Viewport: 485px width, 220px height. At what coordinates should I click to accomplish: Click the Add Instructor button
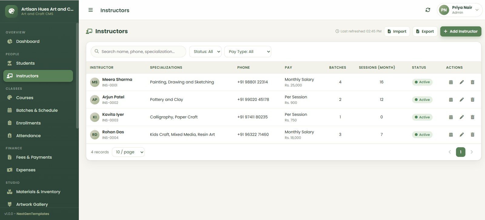(460, 31)
